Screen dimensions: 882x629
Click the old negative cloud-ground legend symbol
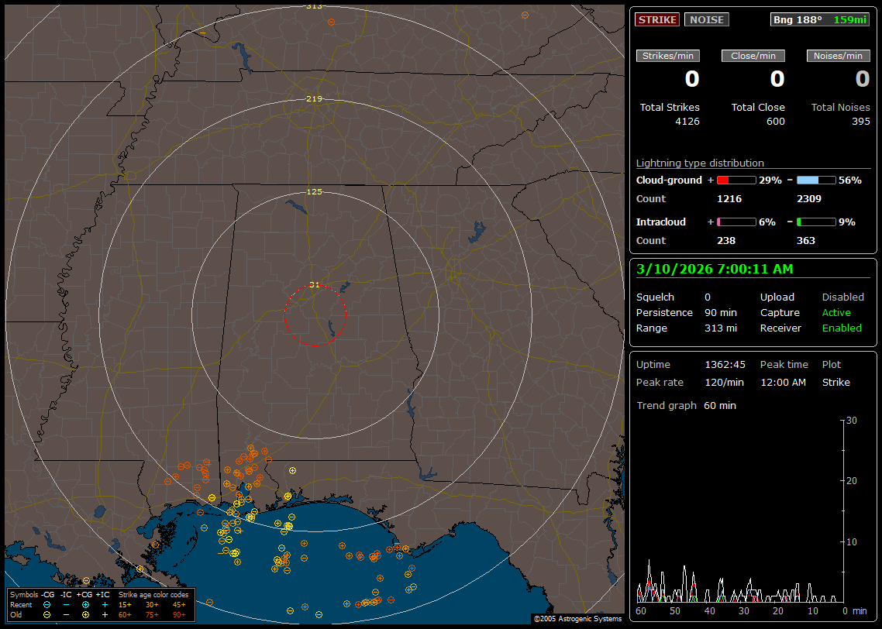point(47,614)
